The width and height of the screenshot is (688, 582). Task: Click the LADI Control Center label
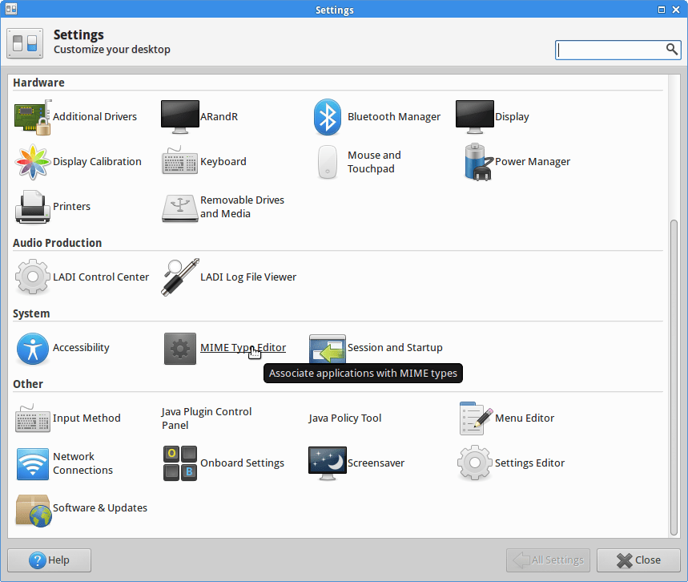tap(101, 277)
